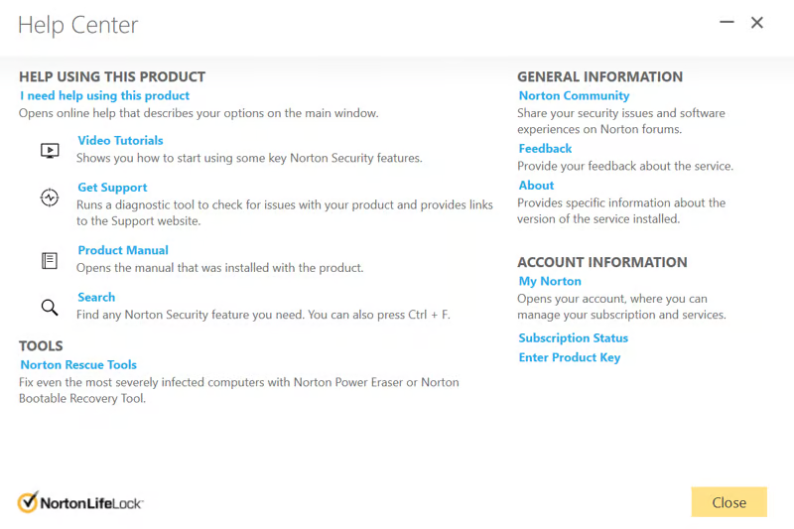Click the NortonLifeLock logo
The height and width of the screenshot is (529, 794).
81,502
